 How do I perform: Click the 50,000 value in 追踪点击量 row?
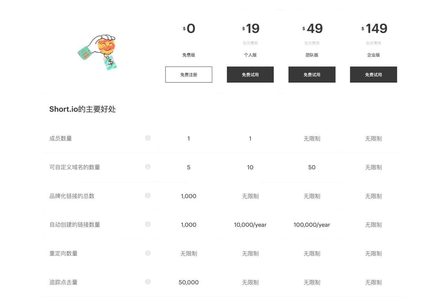click(189, 282)
